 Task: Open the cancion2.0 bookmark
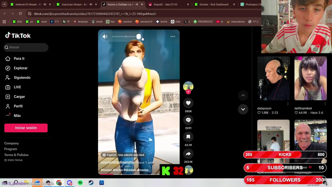(x=144, y=22)
